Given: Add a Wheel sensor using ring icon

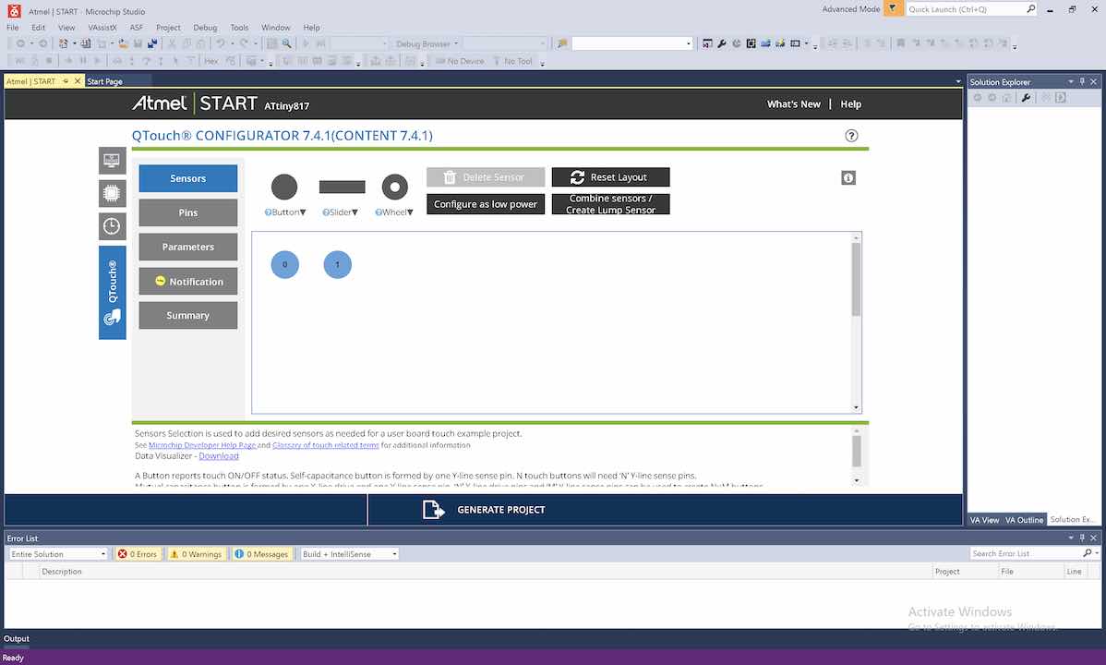Looking at the screenshot, I should click(395, 187).
